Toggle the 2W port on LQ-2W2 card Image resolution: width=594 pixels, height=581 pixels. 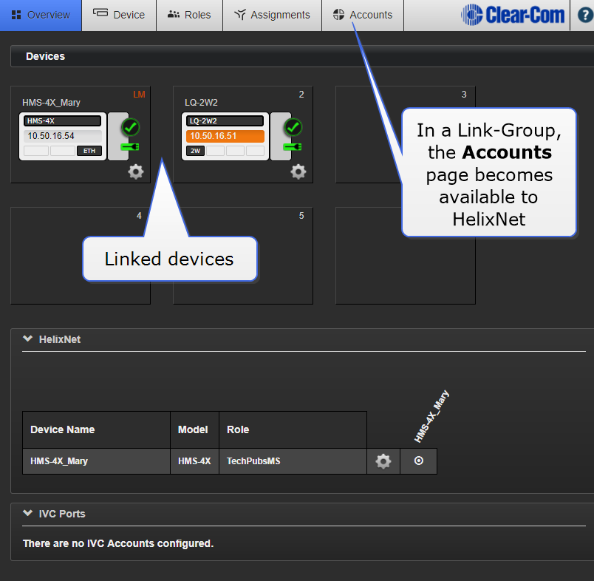pyautogui.click(x=194, y=151)
